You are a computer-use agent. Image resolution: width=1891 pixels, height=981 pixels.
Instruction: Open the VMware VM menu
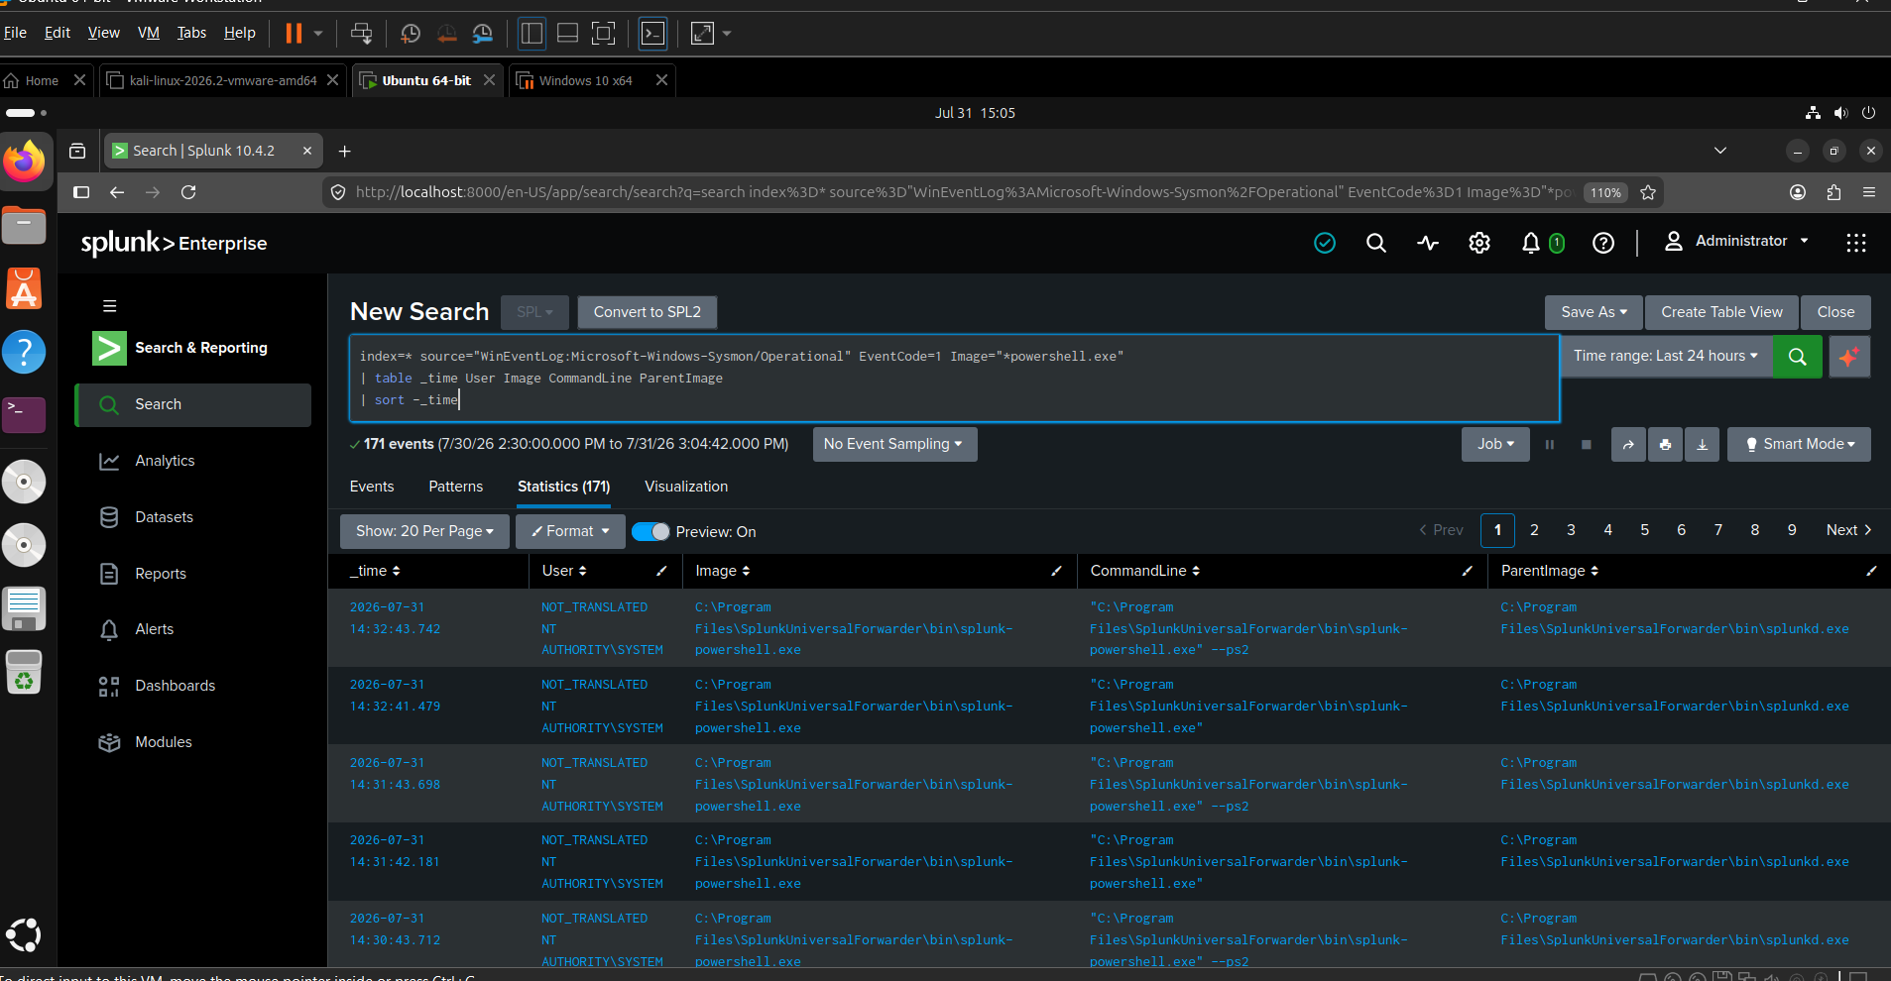click(x=149, y=33)
